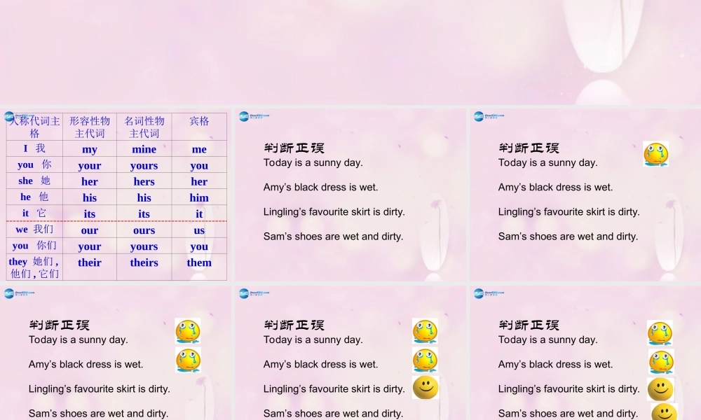Viewport: 701px width, 420px height.
Task: Select the 'ours' cell in the table
Action: [144, 230]
